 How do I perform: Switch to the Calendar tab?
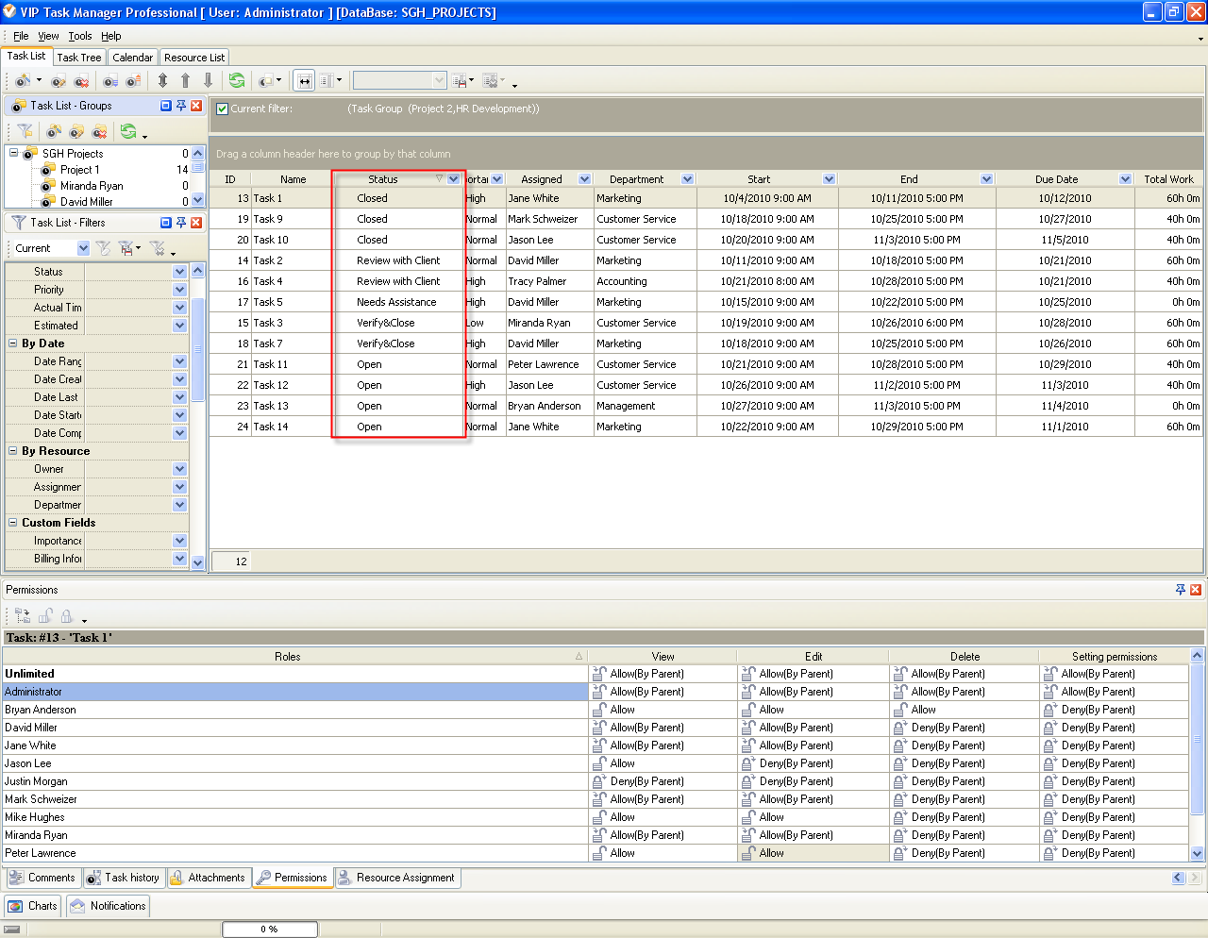click(132, 58)
